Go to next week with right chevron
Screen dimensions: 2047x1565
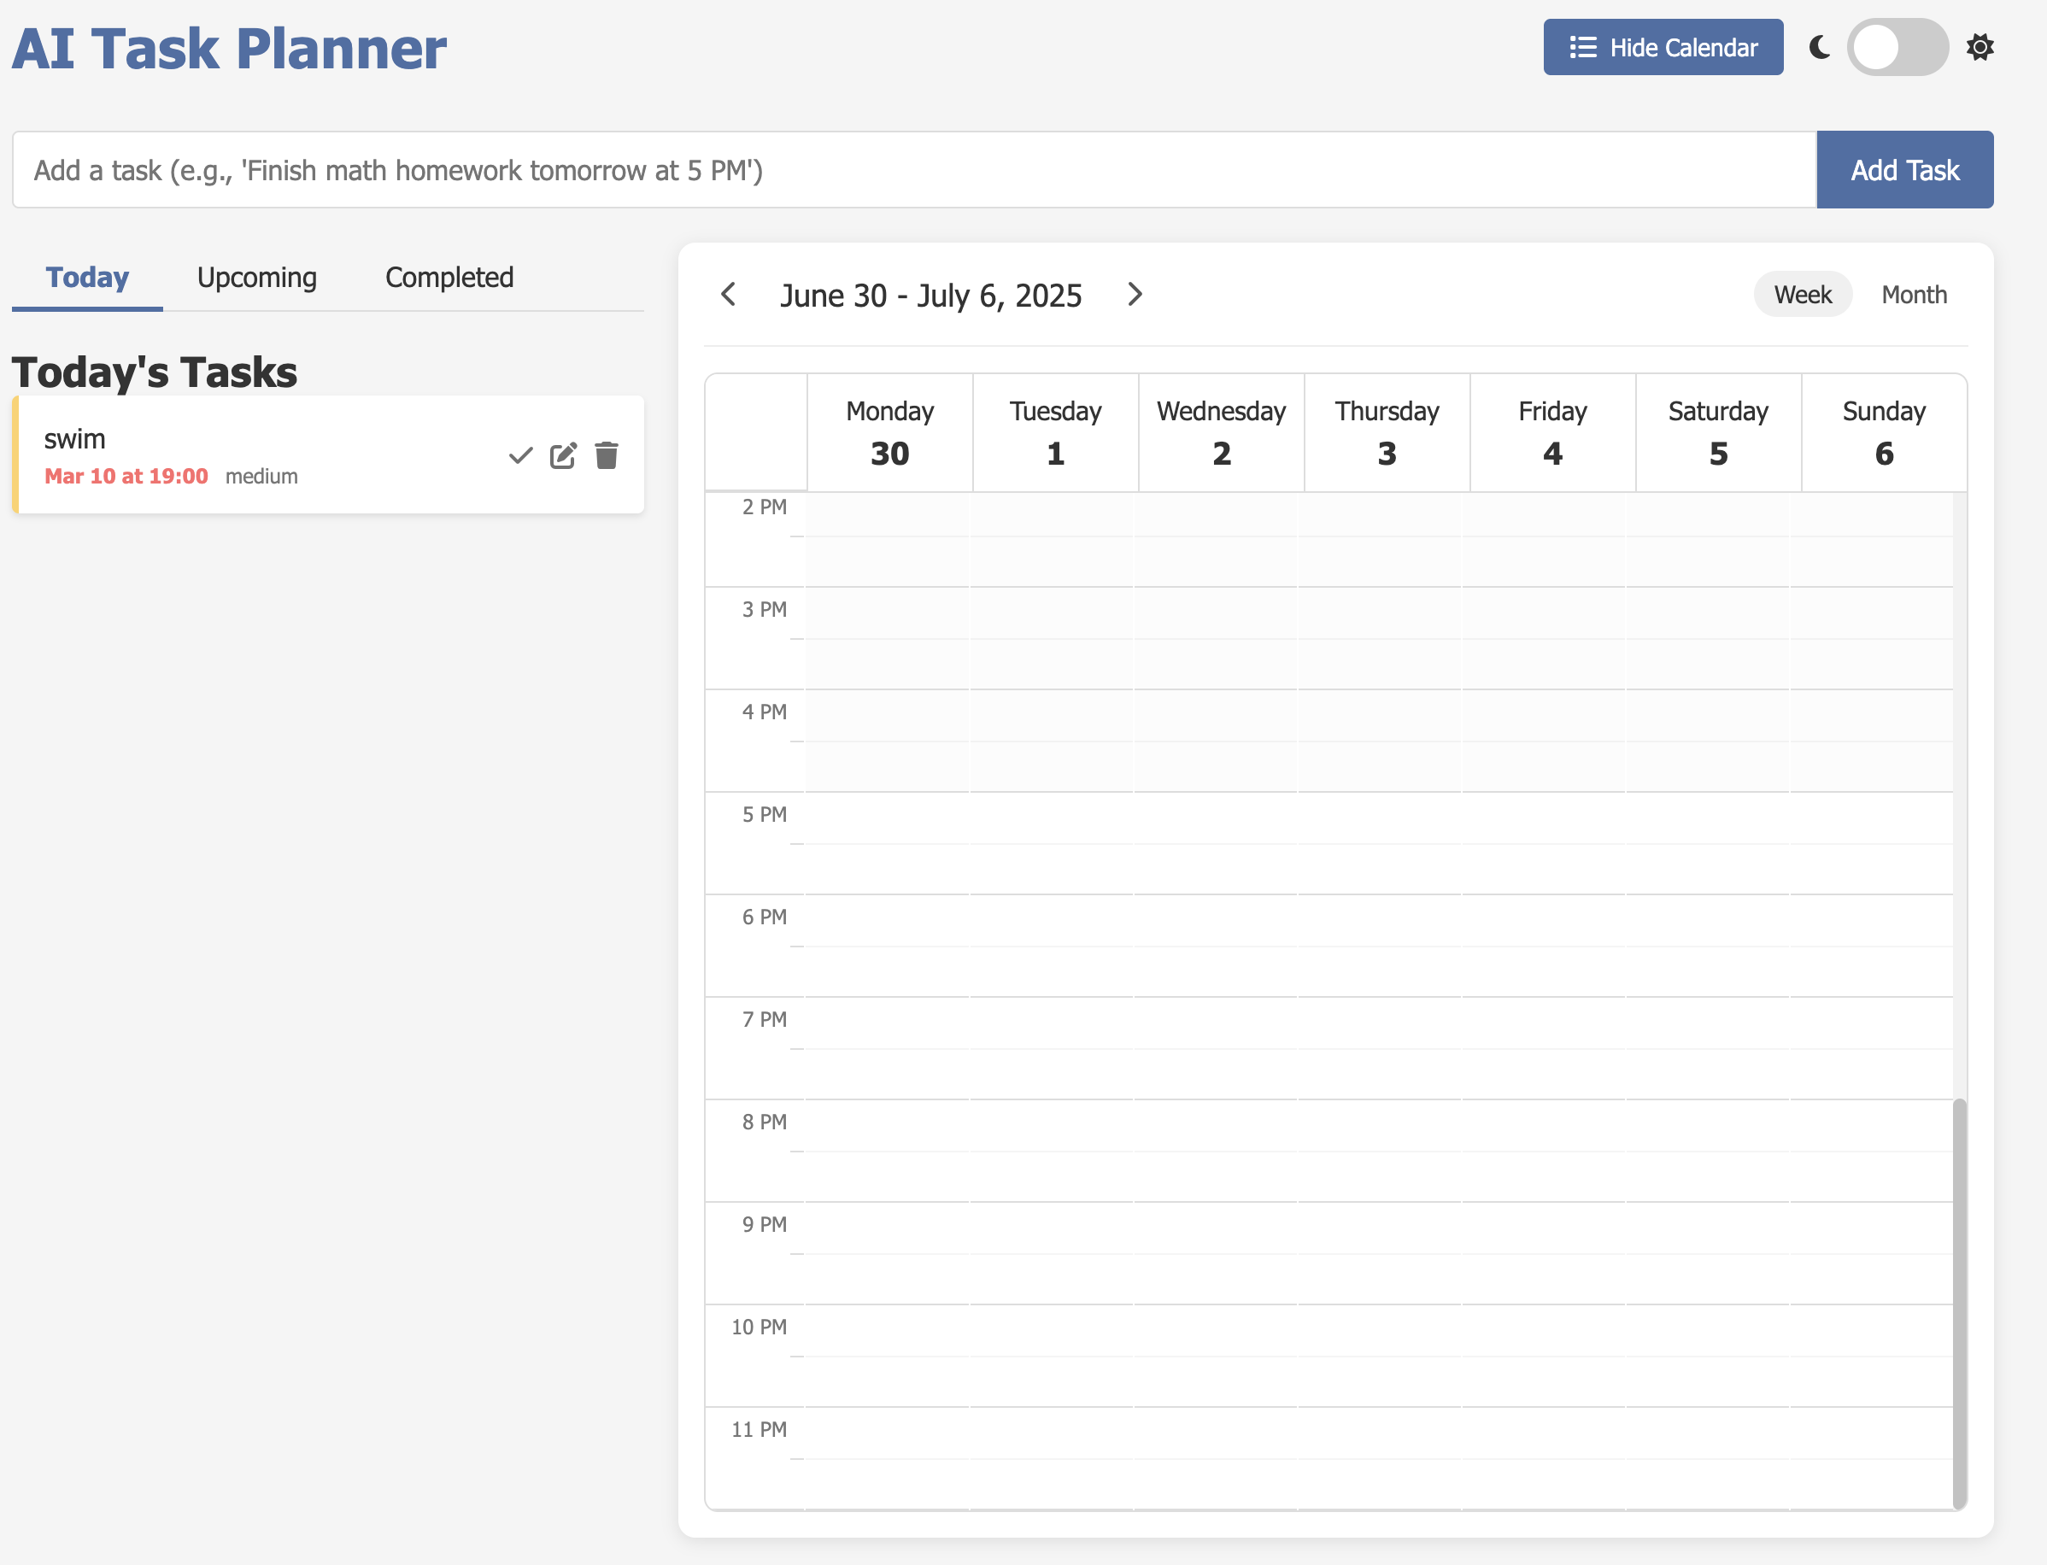pyautogui.click(x=1135, y=295)
